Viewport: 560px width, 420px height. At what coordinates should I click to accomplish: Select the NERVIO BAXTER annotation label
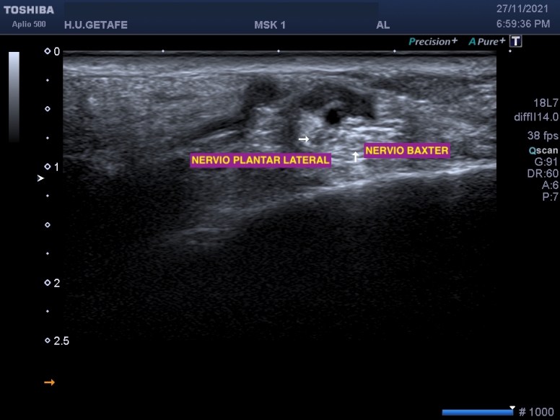(407, 151)
